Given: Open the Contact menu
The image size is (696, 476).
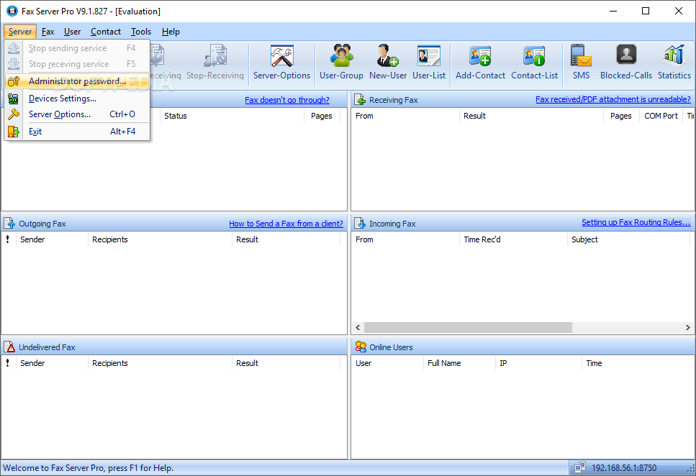Looking at the screenshot, I should pyautogui.click(x=106, y=32).
